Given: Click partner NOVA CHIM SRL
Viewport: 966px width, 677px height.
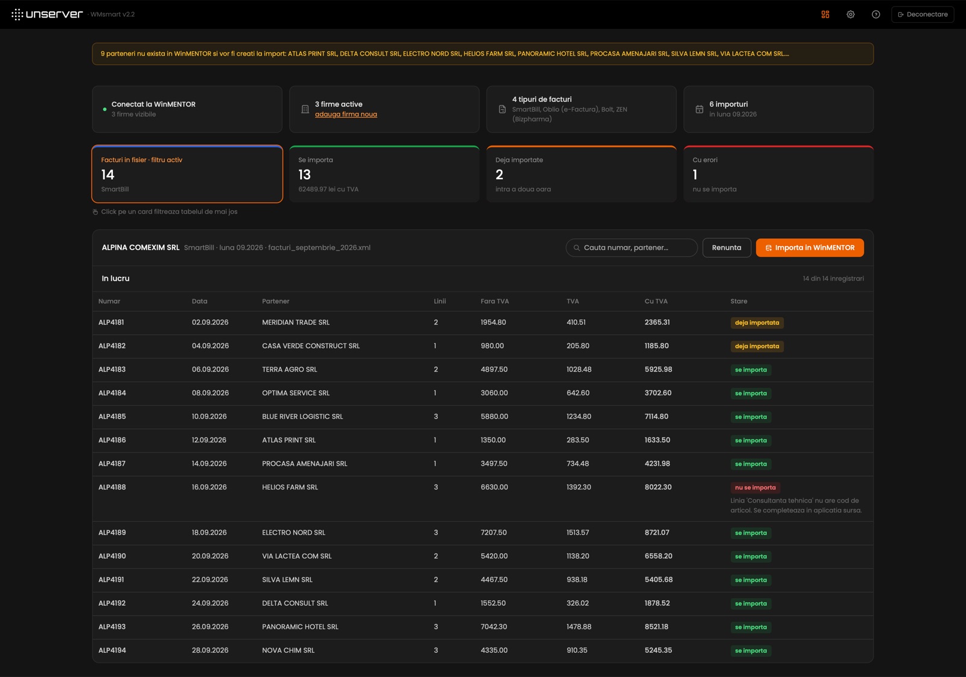Looking at the screenshot, I should point(289,650).
